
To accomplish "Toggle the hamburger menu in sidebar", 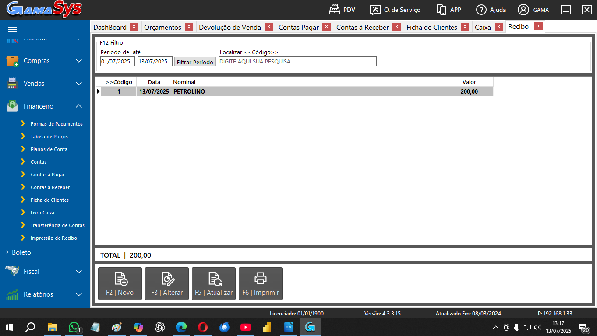I will pos(12,29).
